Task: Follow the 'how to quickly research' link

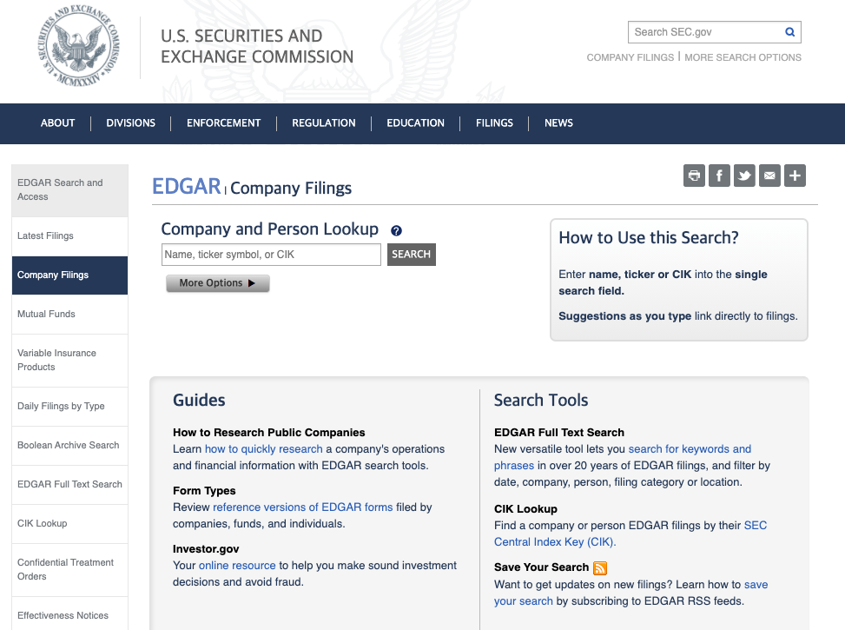Action: [263, 448]
